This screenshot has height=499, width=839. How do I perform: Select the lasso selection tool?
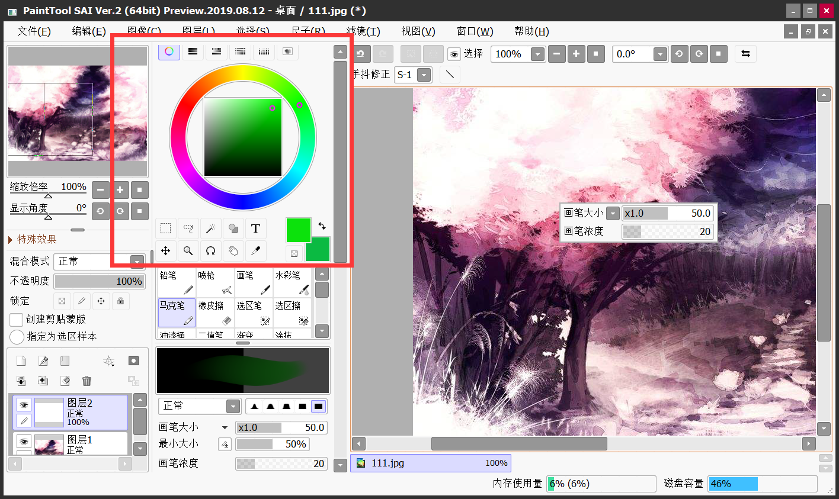[188, 228]
